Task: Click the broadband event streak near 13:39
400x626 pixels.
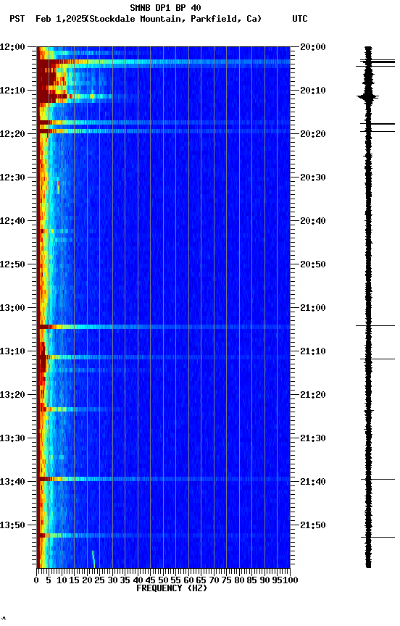Action: coord(163,479)
